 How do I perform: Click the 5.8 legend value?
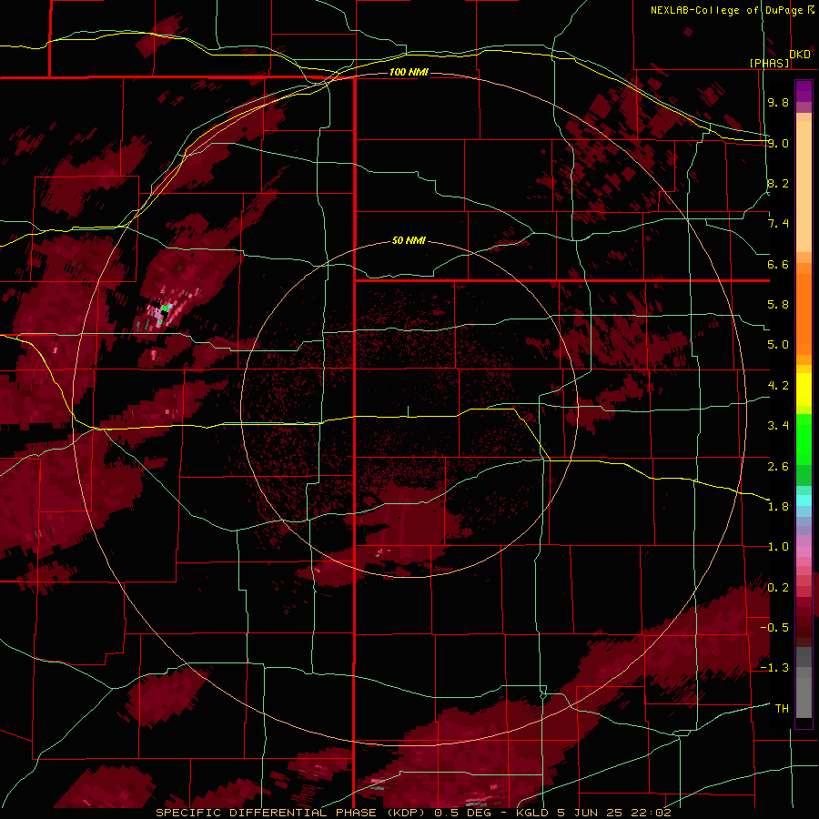(x=778, y=305)
